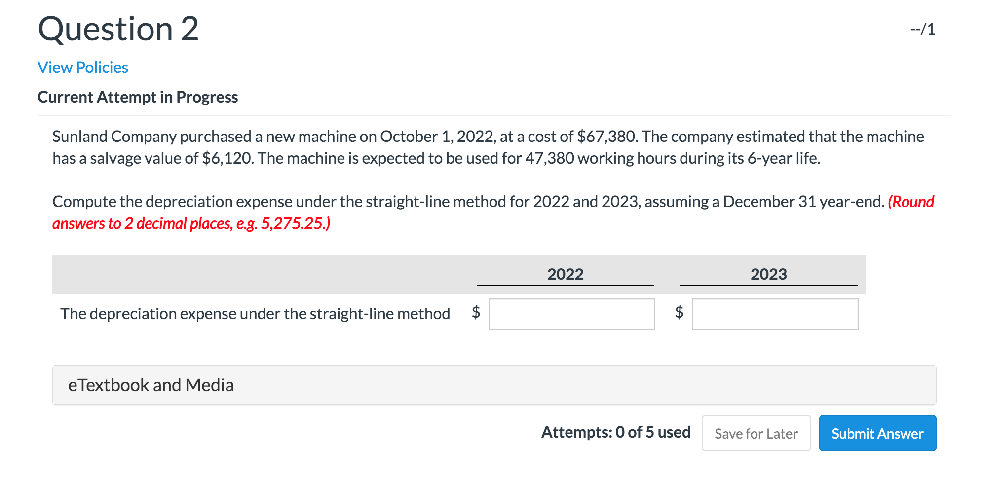The width and height of the screenshot is (983, 483).
Task: Select the 2022 column header
Action: [x=565, y=274]
